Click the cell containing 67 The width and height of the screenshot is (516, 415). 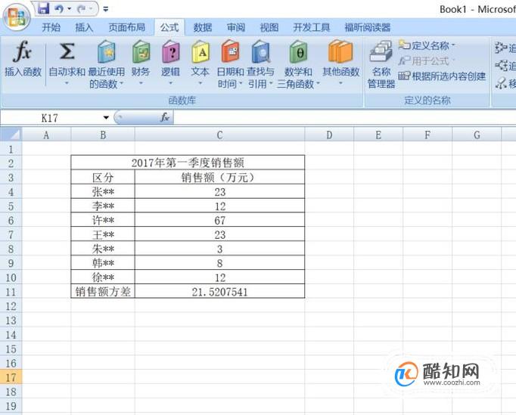pos(219,220)
